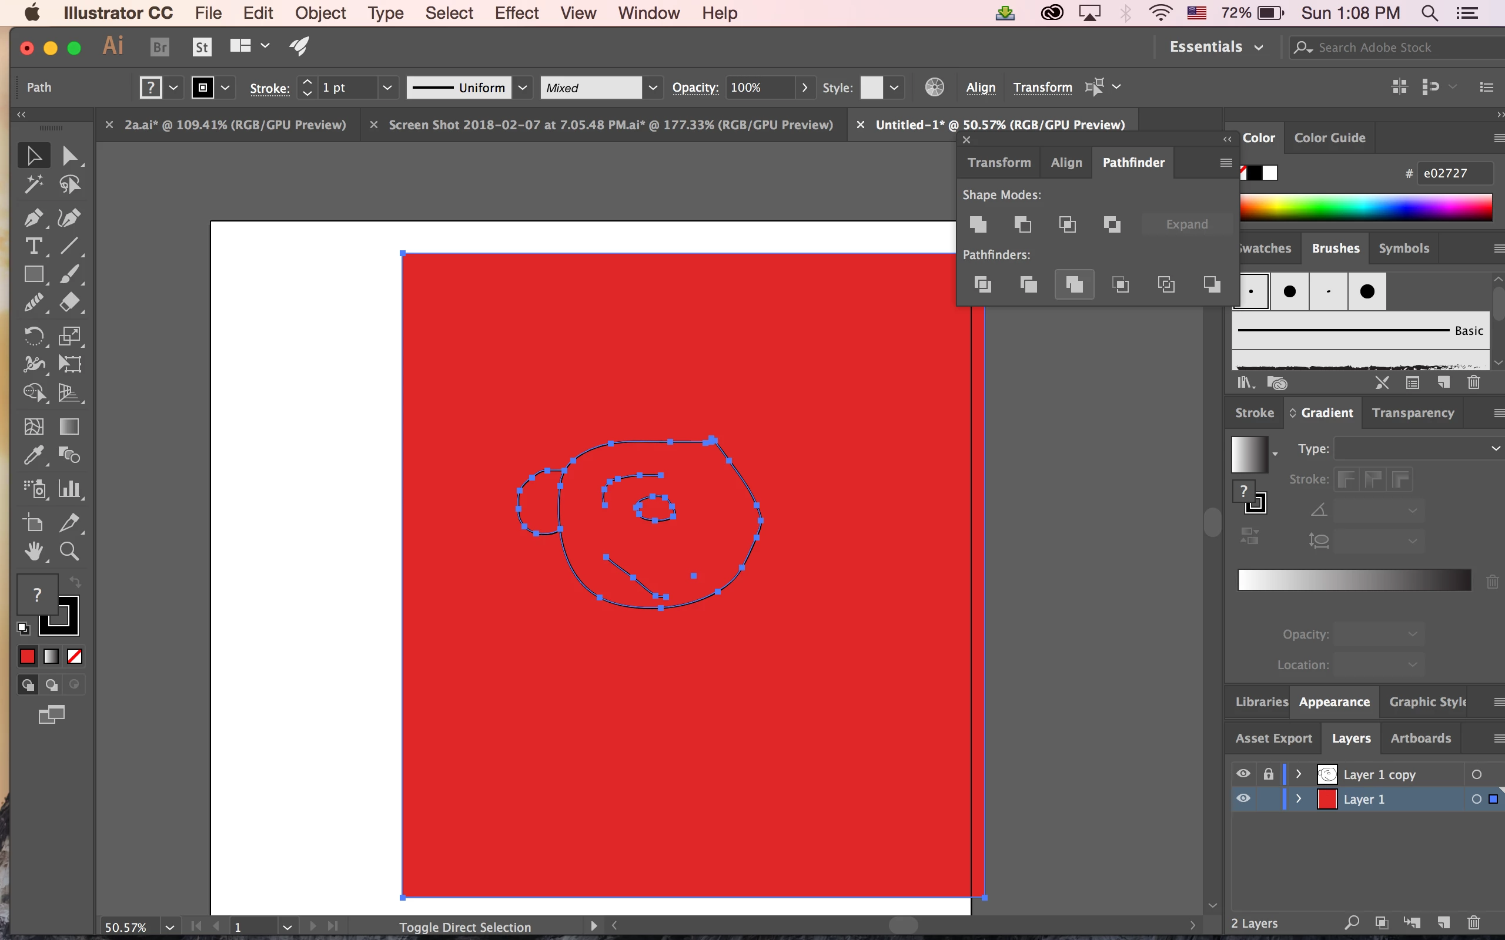
Task: Click the Transform link in control bar
Action: pos(1042,88)
